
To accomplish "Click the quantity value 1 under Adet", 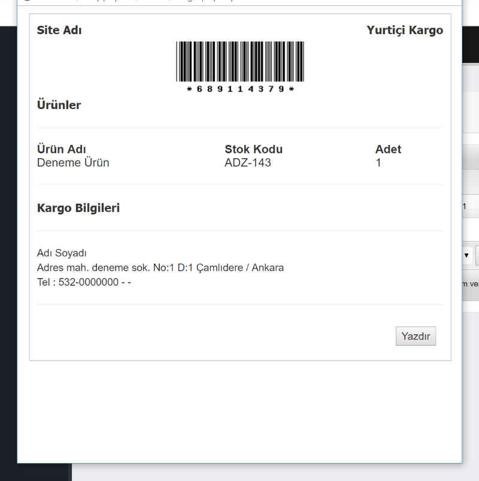I will (x=378, y=162).
